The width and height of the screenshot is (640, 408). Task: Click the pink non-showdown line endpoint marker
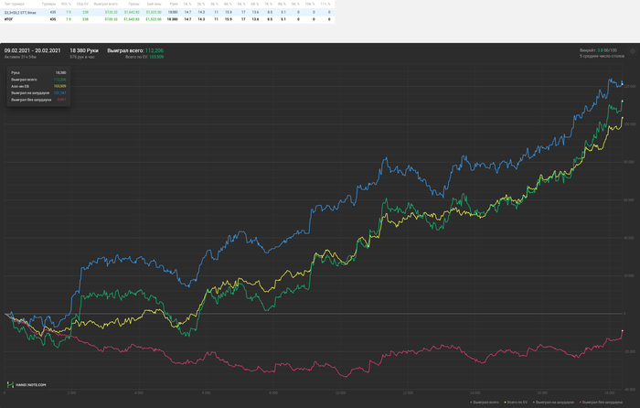[623, 331]
